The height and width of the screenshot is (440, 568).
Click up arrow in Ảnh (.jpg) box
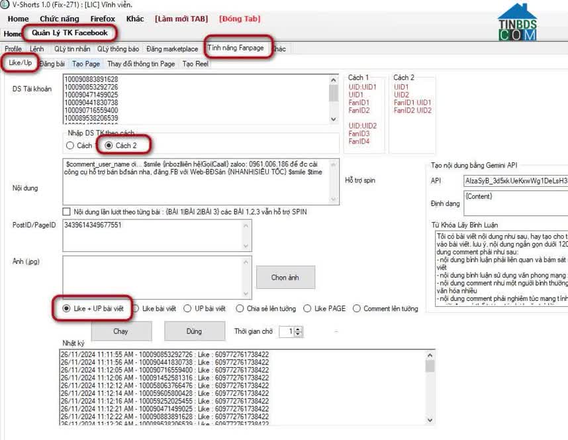[246, 262]
